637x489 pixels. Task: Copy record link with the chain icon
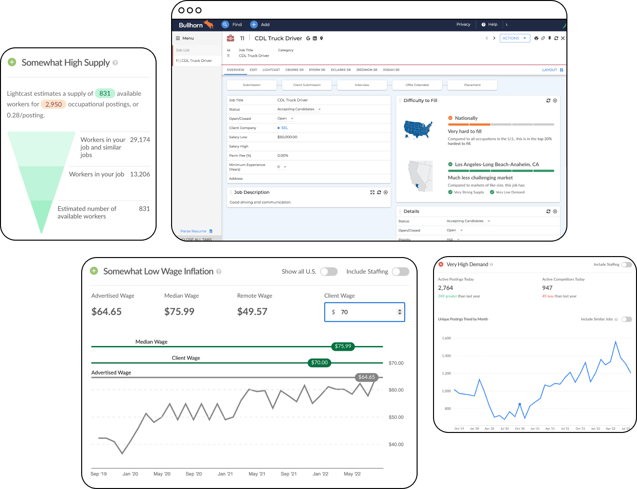coord(543,38)
